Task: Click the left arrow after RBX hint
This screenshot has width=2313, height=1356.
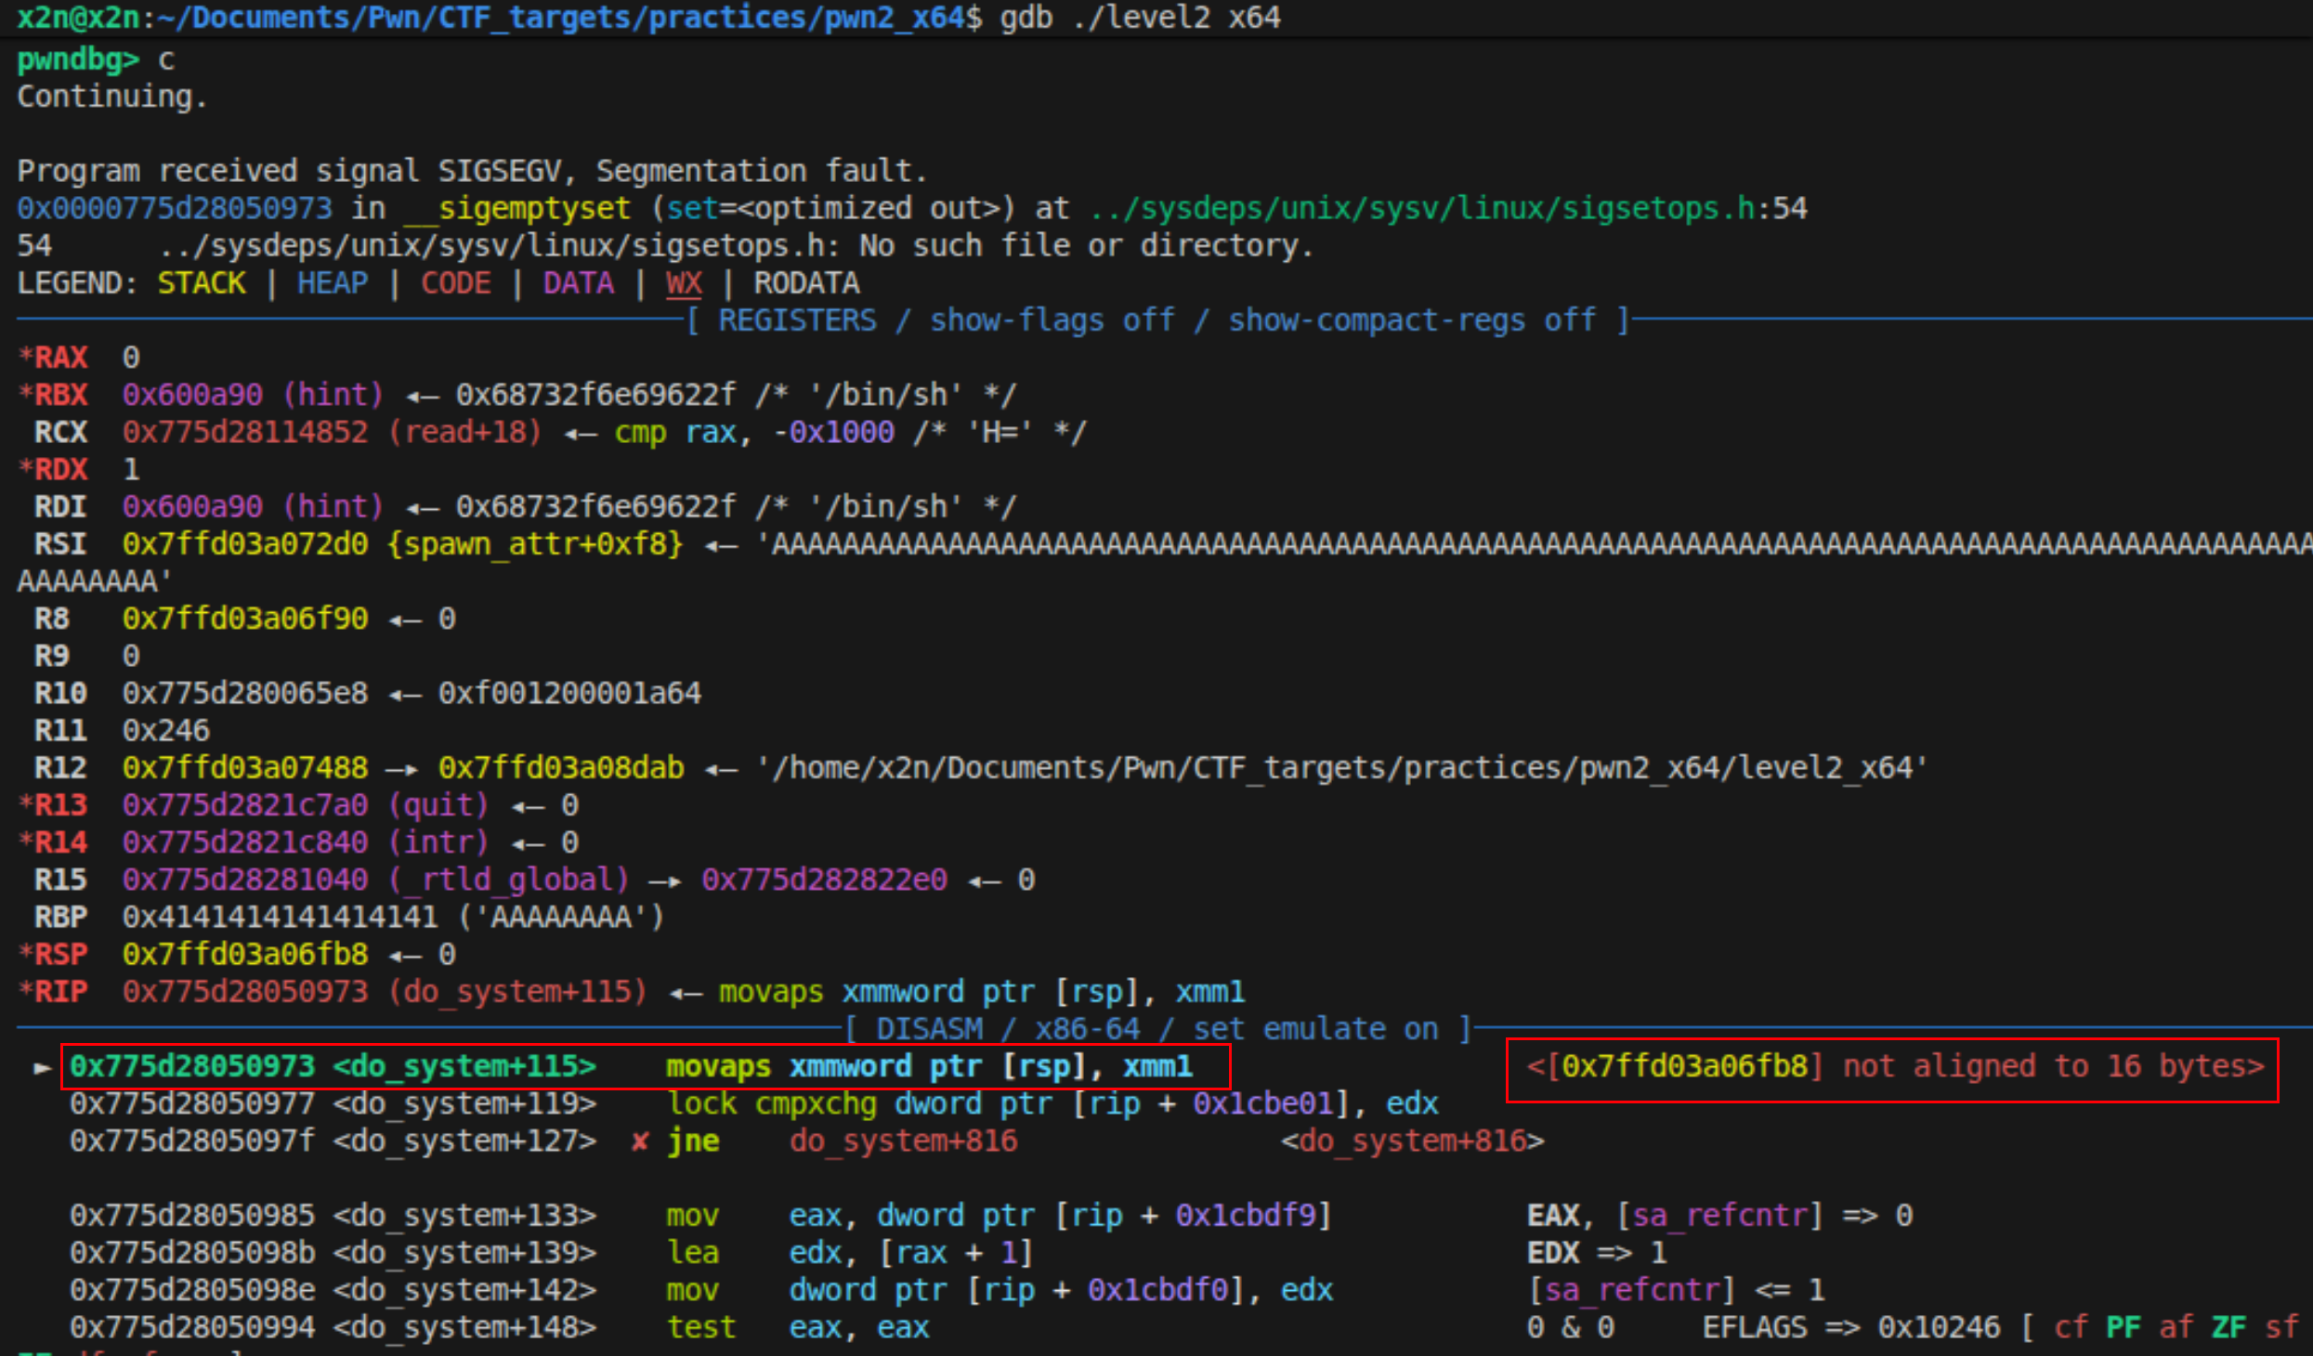Action: [422, 396]
